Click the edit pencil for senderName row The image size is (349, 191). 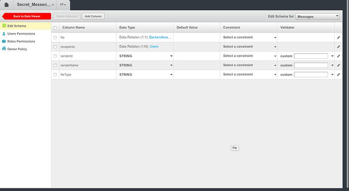[338, 65]
